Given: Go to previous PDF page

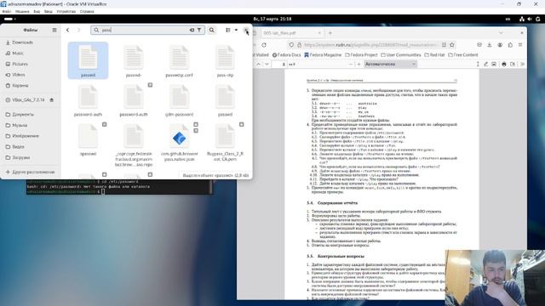Looking at the screenshot, I should pos(258,65).
